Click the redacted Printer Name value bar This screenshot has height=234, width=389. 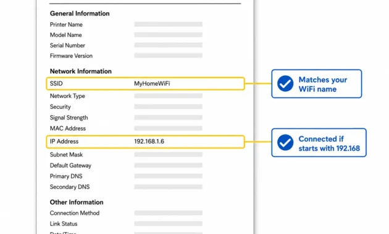(x=168, y=24)
